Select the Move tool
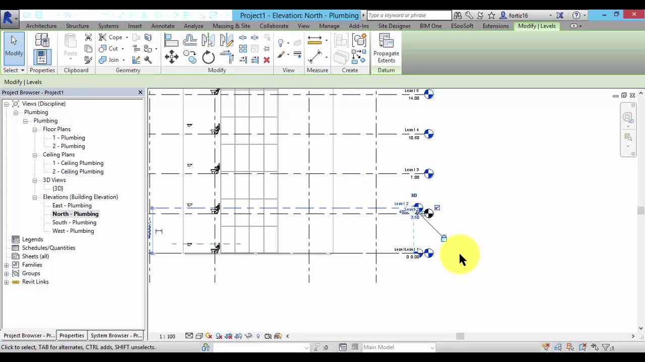 171,57
